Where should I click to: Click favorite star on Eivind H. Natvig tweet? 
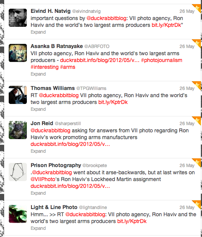click(x=197, y=8)
